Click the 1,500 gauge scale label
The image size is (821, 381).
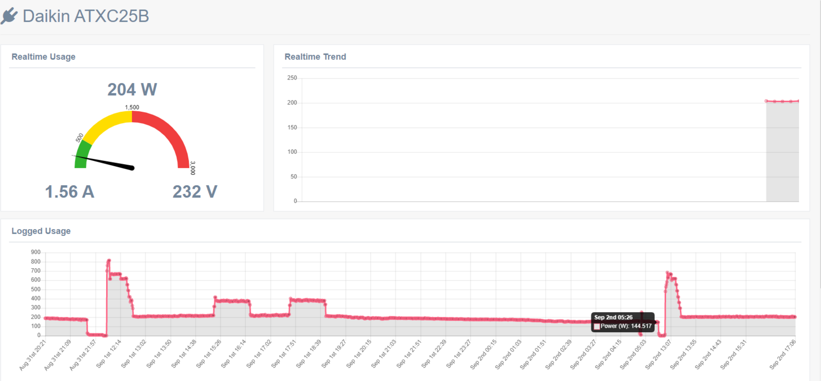132,108
